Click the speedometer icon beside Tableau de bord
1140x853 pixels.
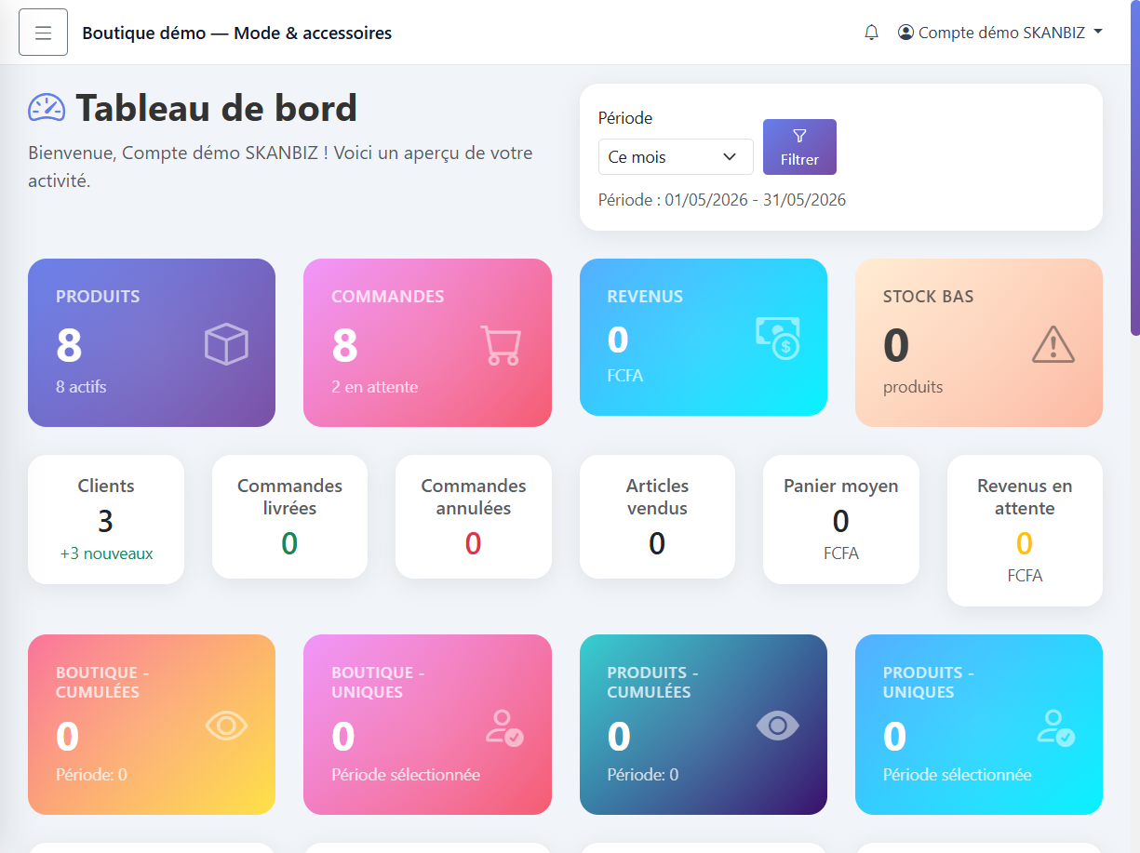pyautogui.click(x=47, y=109)
